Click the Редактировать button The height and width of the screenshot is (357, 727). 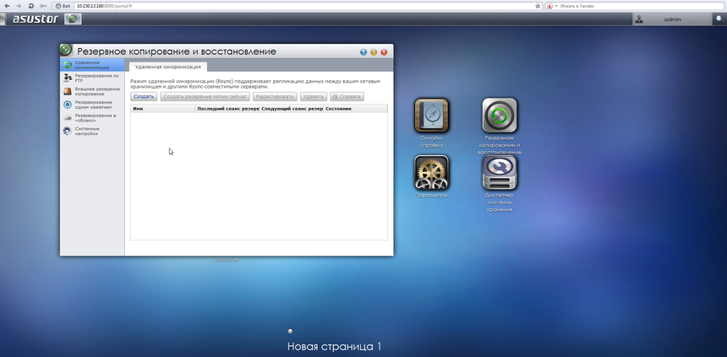pos(275,96)
